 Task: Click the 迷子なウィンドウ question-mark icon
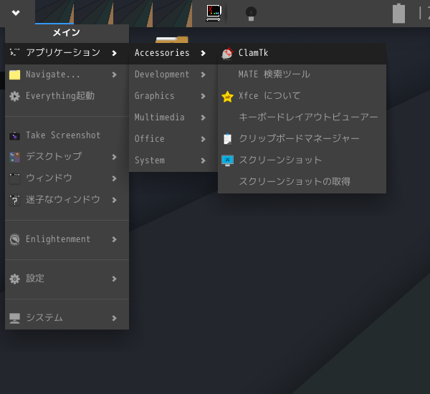tap(14, 200)
